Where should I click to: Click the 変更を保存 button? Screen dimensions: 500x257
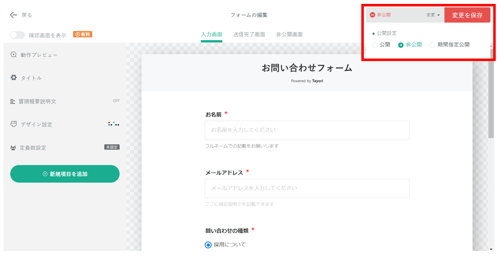tap(467, 15)
